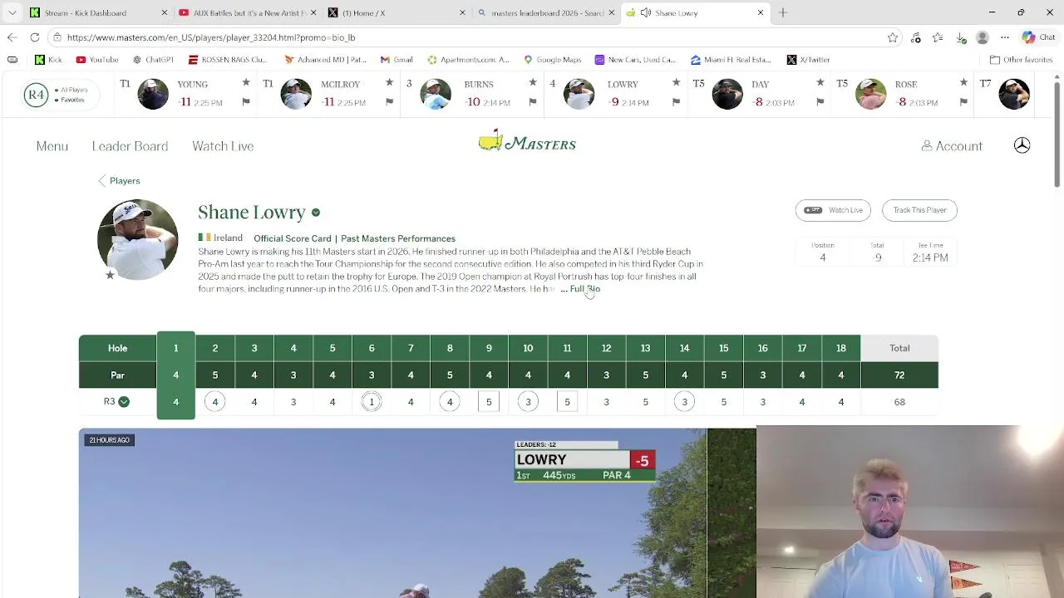
Task: Open browser downloads icon
Action: pyautogui.click(x=960, y=37)
